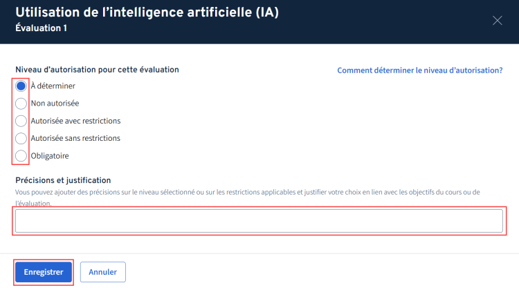Image resolution: width=519 pixels, height=292 pixels.
Task: Set authorization level to 'Obligatoire' radio
Action: [x=21, y=155]
